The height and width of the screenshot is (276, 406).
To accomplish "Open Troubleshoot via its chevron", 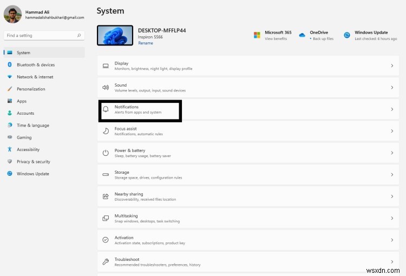I will 392,261.
